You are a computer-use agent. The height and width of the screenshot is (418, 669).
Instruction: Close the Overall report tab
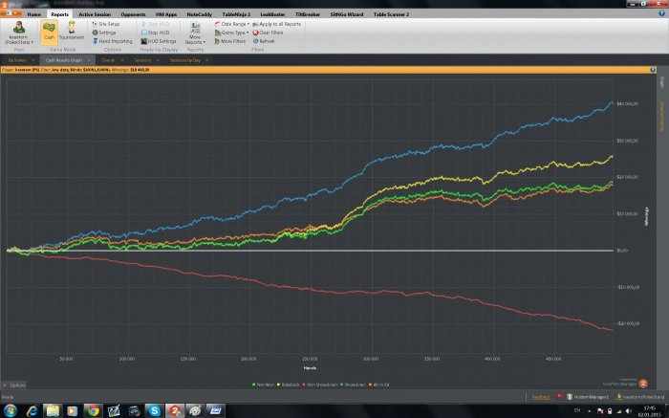pyautogui.click(x=122, y=60)
